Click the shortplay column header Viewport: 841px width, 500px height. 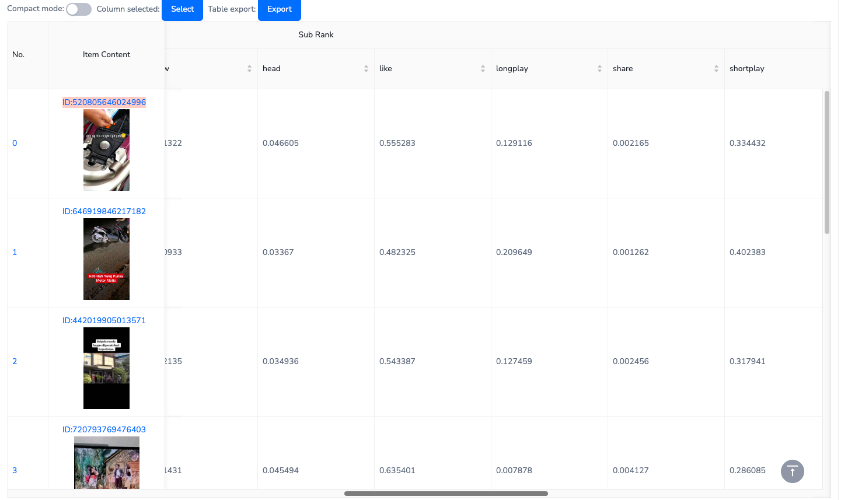pyautogui.click(x=746, y=69)
